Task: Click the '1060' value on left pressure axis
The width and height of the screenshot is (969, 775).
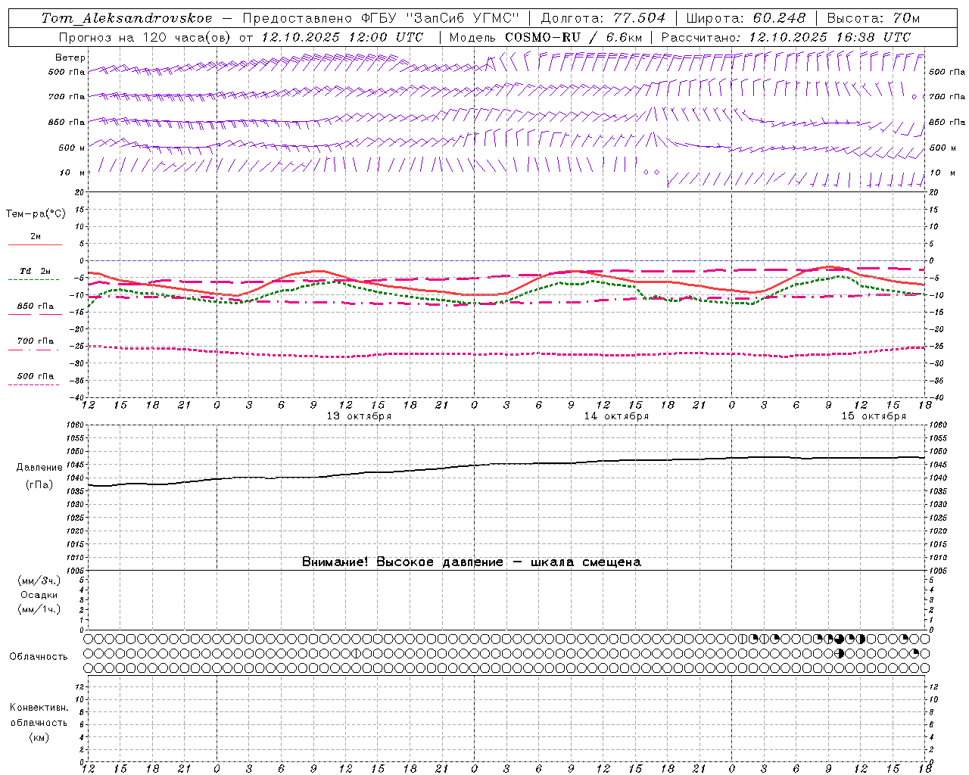Action: click(76, 425)
